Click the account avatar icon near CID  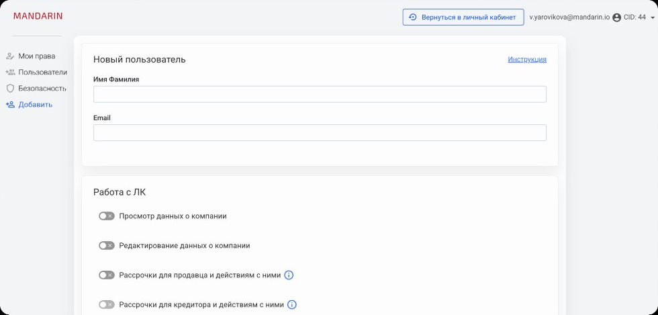616,17
